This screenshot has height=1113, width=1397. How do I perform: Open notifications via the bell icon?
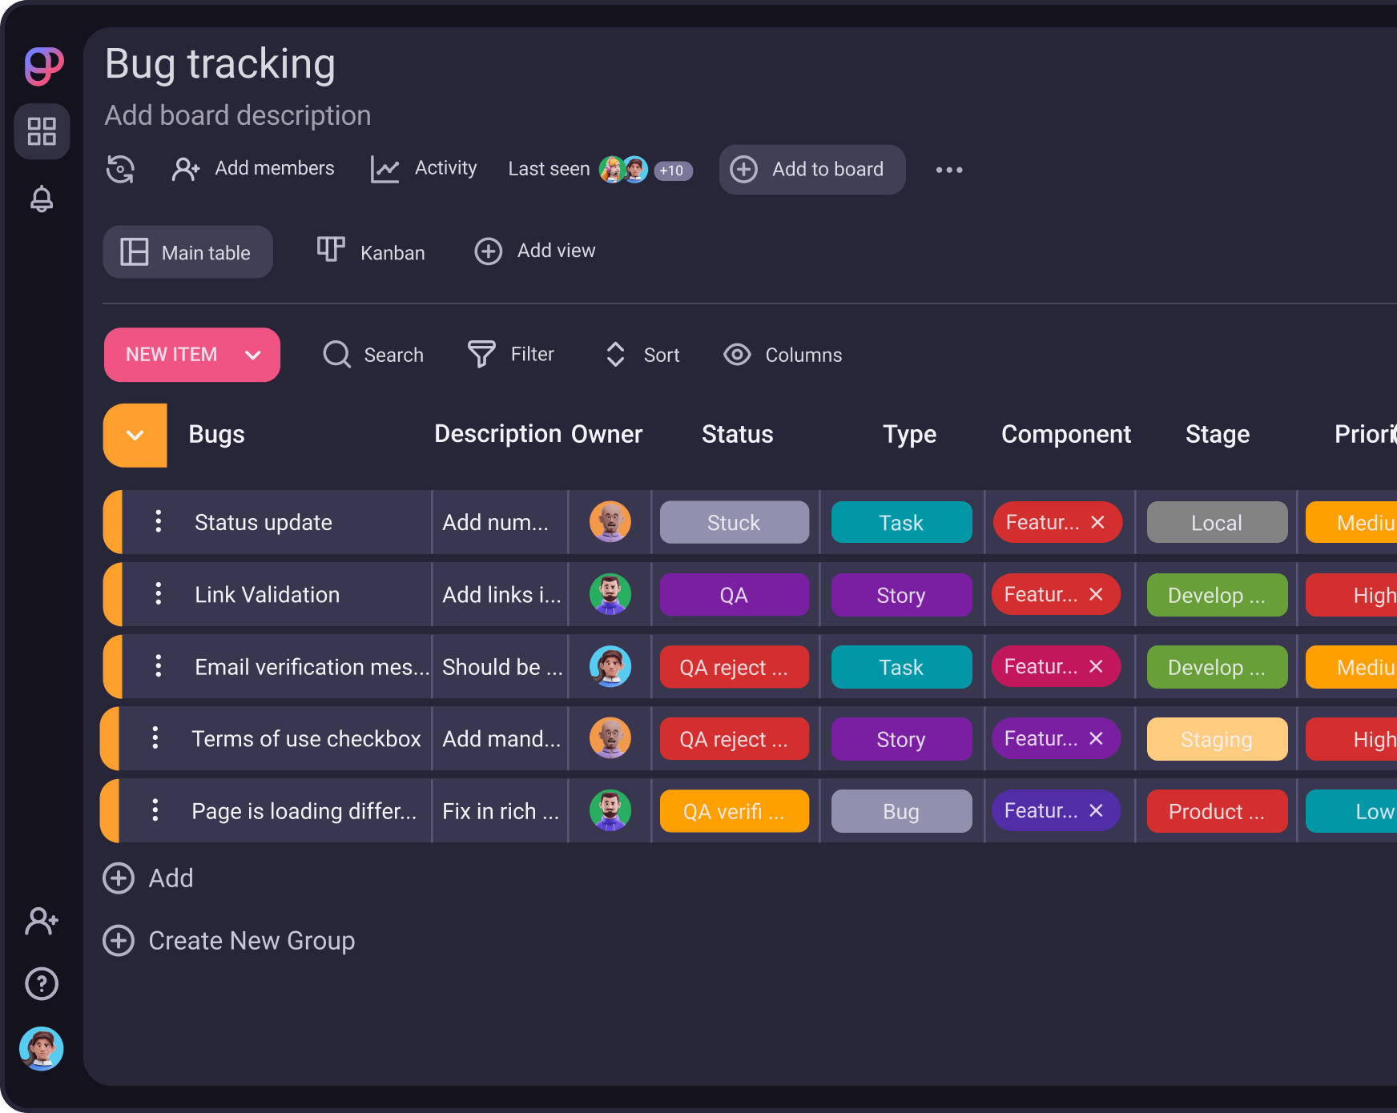pos(42,198)
